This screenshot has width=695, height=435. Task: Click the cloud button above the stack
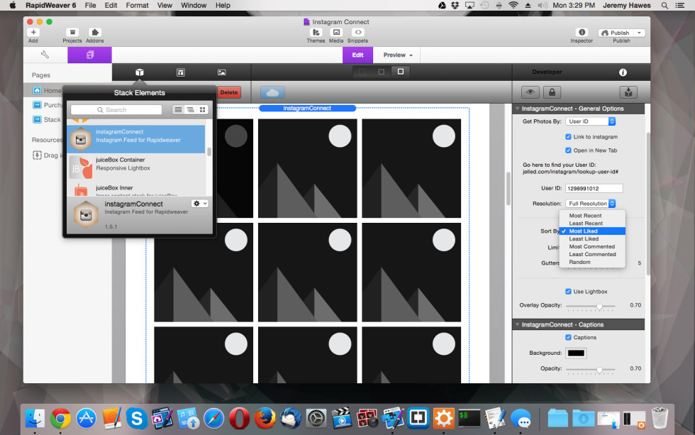point(272,92)
